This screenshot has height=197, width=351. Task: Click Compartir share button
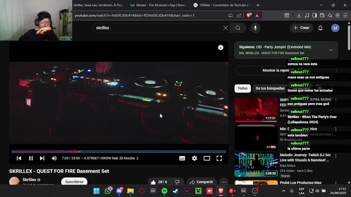(201, 182)
